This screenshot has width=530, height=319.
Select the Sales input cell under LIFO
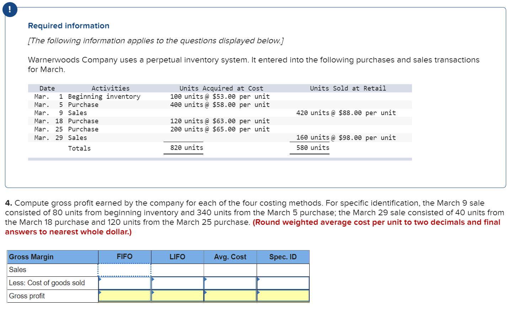(177, 270)
